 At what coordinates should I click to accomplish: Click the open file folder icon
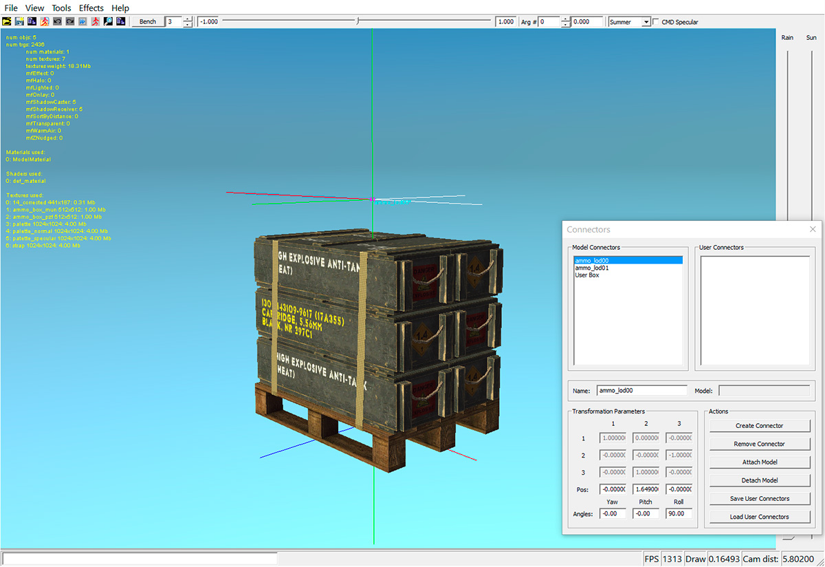8,22
